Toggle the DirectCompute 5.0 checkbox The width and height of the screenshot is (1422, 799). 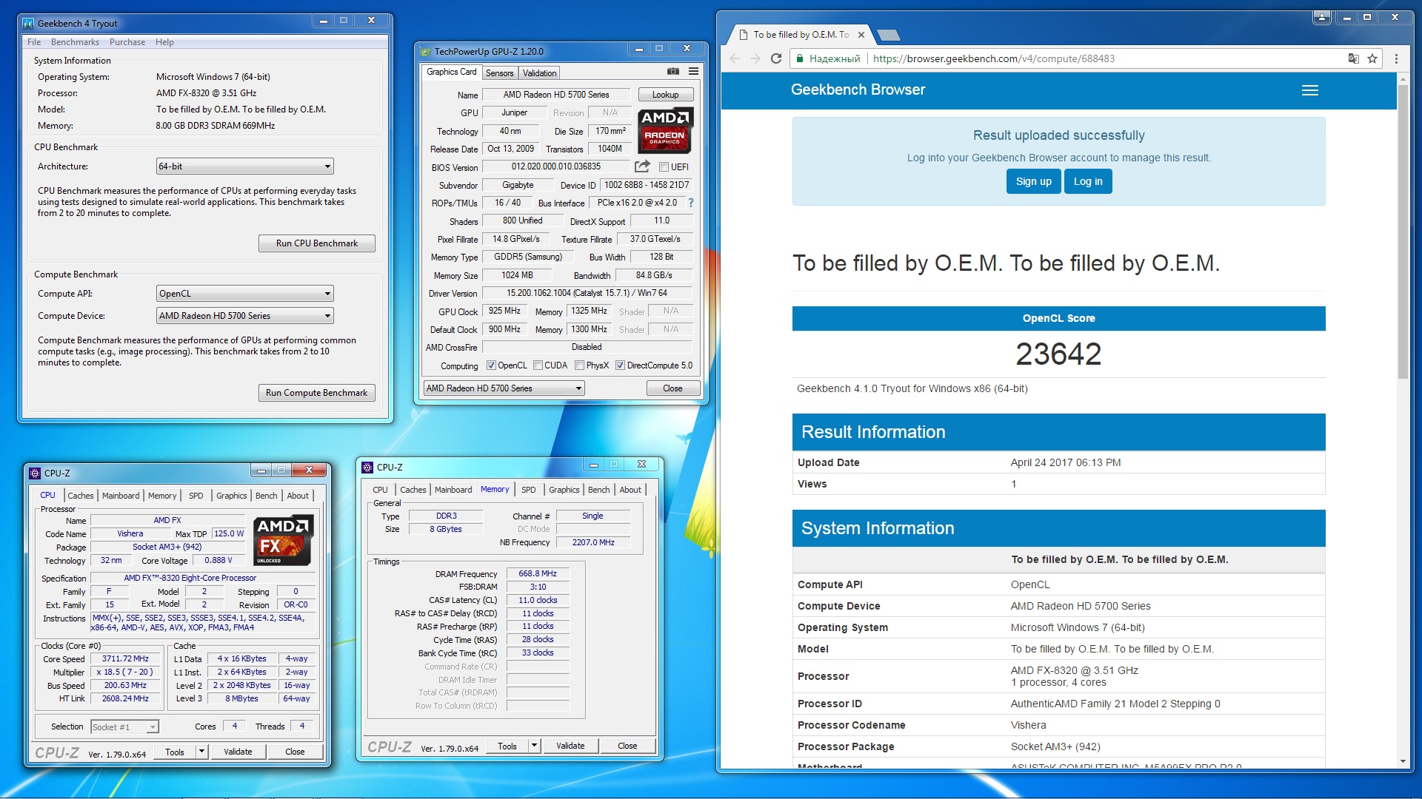pyautogui.click(x=621, y=365)
